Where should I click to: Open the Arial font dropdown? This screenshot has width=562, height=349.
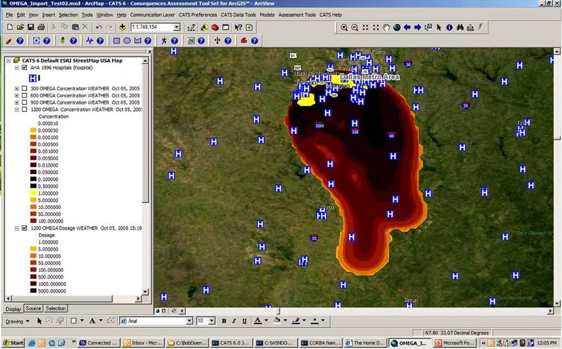189,321
